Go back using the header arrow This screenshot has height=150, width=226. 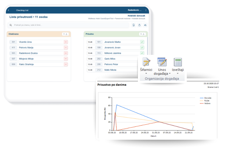click(x=8, y=10)
